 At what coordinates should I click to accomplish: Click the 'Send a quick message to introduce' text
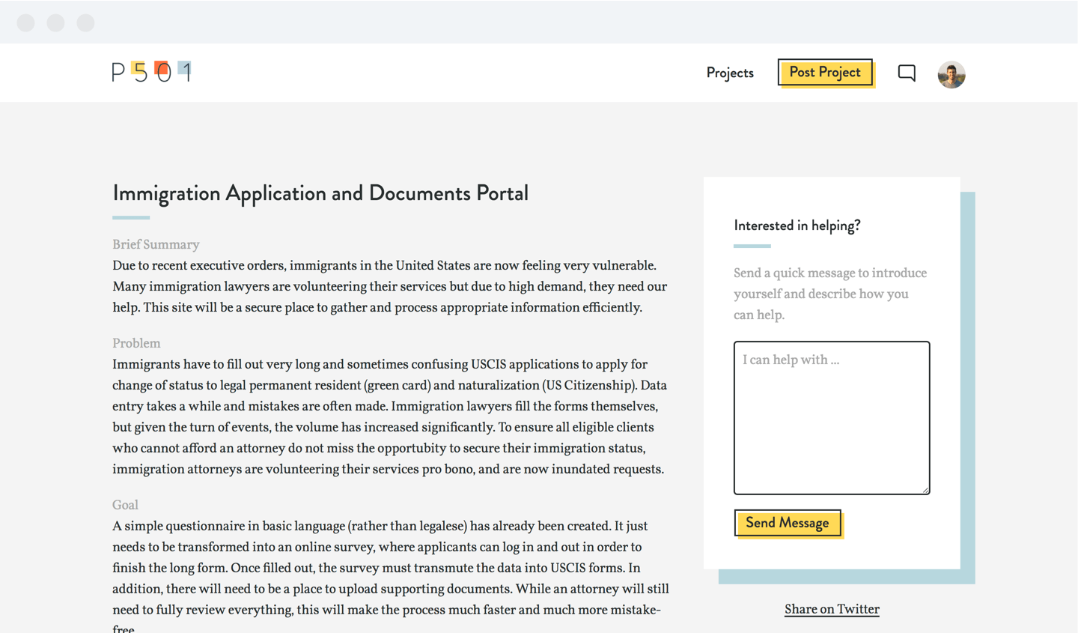830,273
